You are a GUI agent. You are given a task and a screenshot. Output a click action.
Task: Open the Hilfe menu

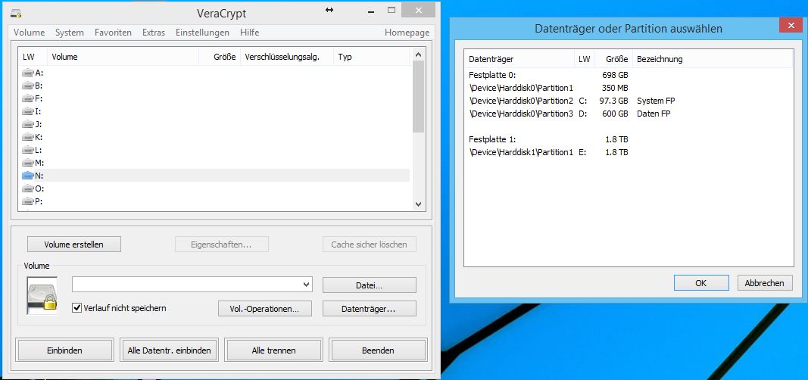[249, 33]
